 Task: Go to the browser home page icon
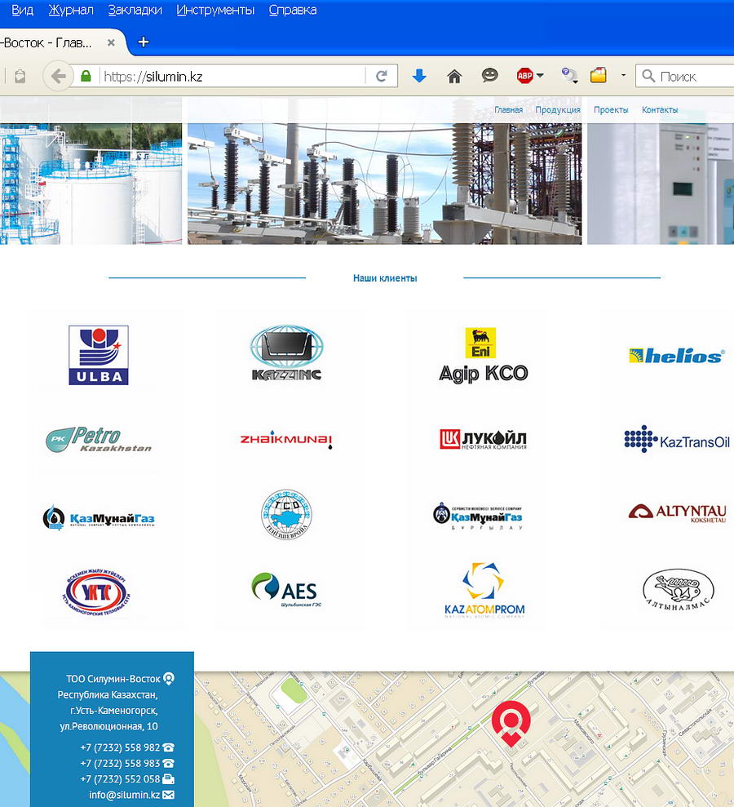[x=454, y=76]
